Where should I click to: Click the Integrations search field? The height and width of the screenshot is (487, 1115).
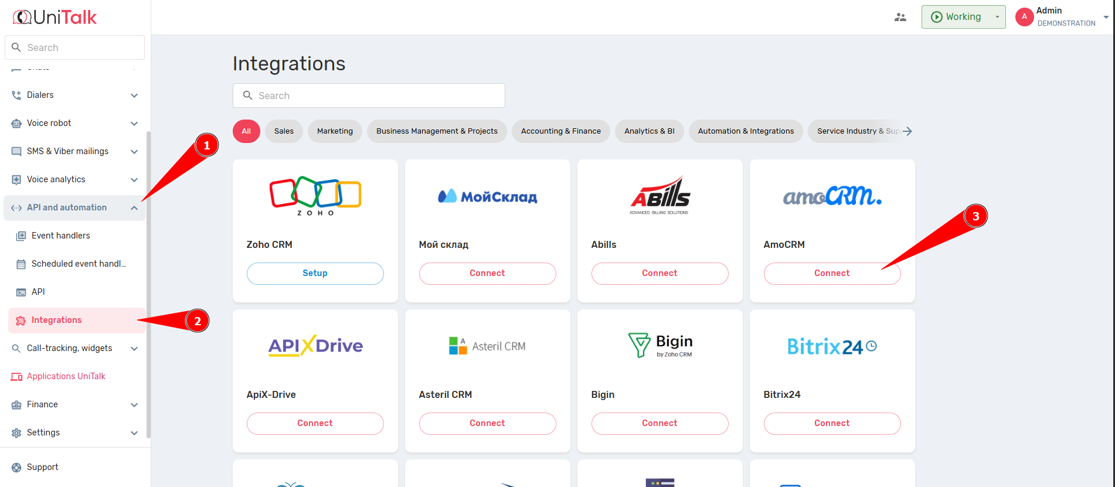[x=369, y=96]
